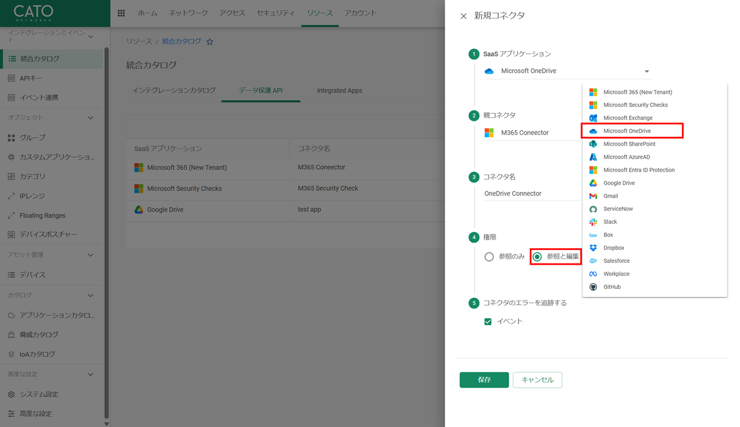740x427 pixels.
Task: Click the Workplace icon
Action: click(593, 274)
